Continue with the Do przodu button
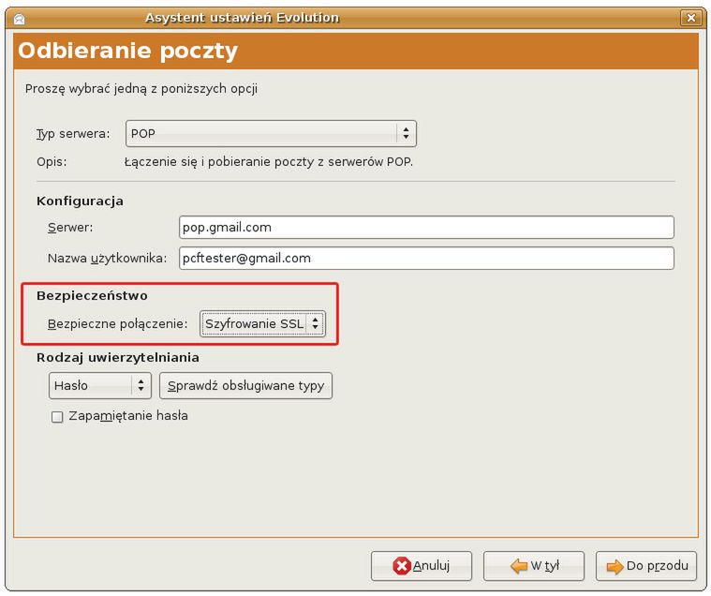This screenshot has height=596, width=711. point(646,566)
